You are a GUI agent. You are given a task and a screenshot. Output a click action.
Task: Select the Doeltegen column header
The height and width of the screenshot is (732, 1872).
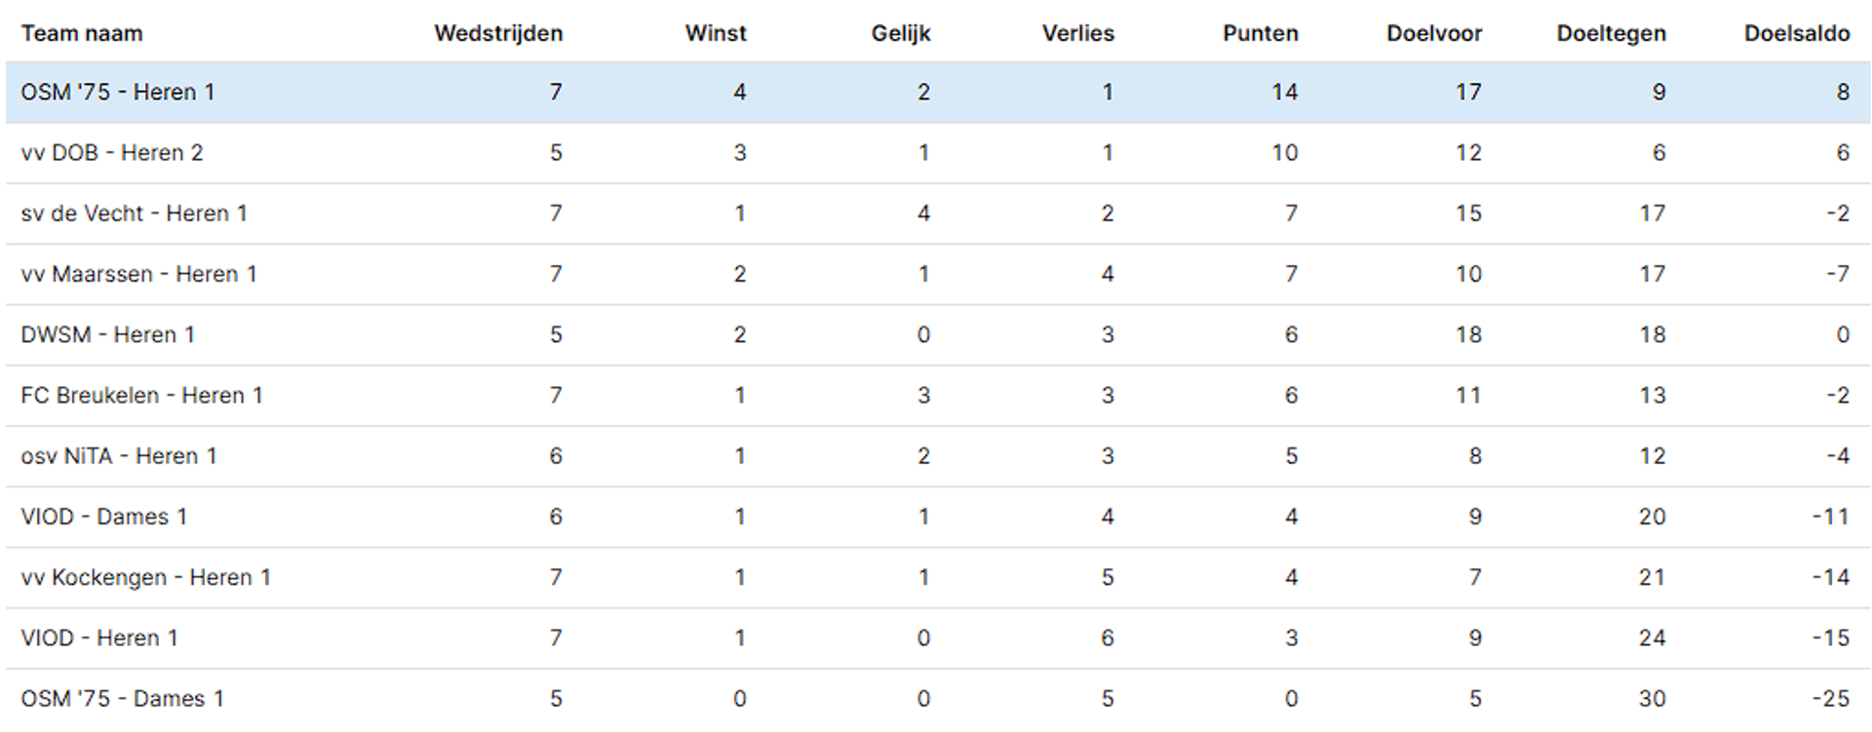pos(1611,33)
